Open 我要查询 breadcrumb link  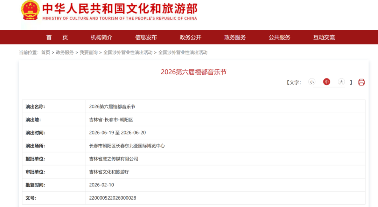(89, 53)
